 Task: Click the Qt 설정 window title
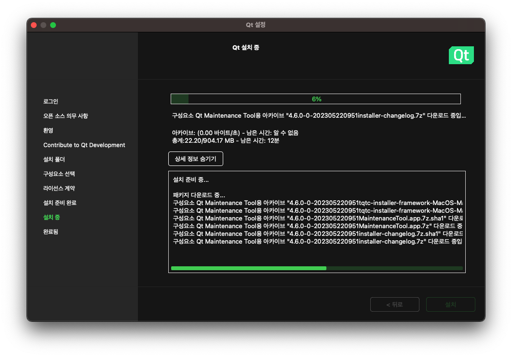[256, 25]
